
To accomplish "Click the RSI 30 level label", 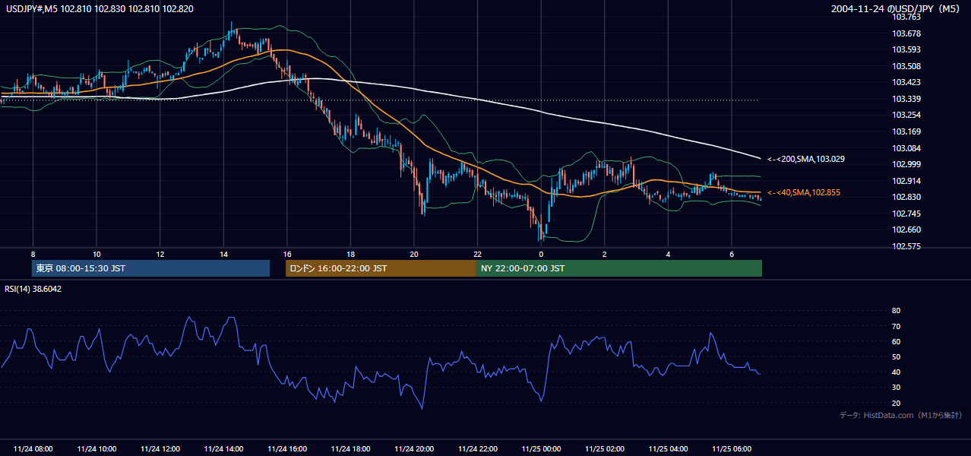I will coord(896,387).
